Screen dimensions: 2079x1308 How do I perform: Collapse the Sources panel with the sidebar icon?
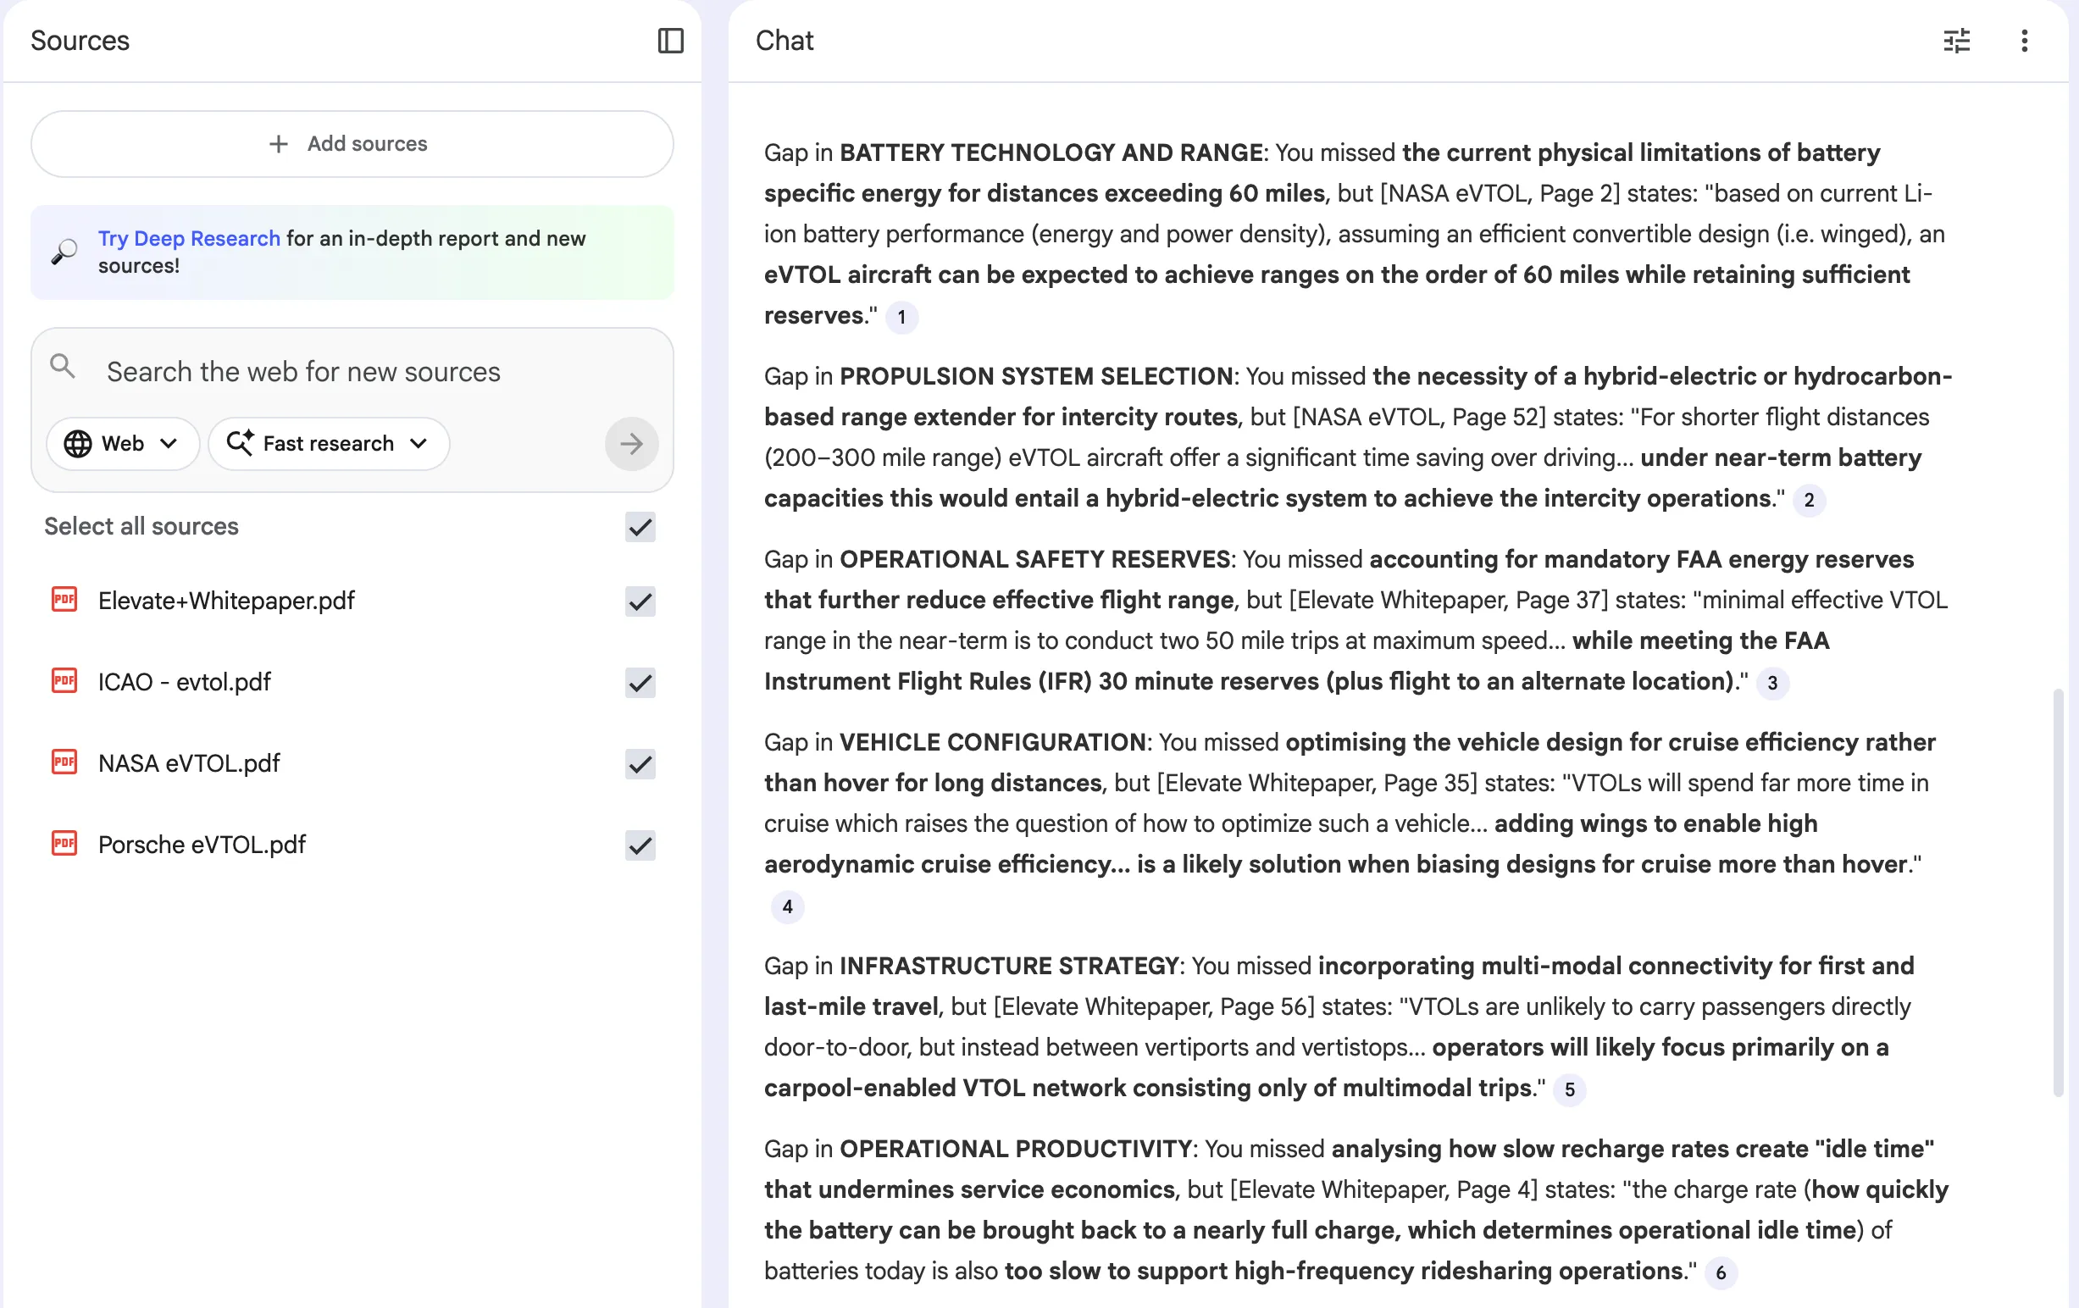click(x=670, y=41)
